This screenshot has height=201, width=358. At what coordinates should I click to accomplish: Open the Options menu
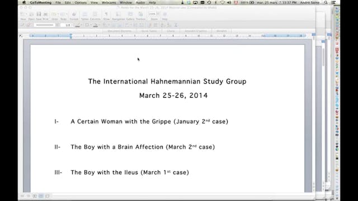pyautogui.click(x=81, y=2)
